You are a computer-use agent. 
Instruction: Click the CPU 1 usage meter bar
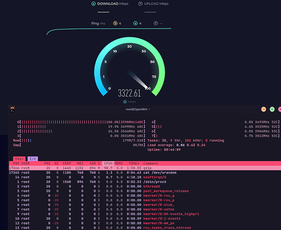coord(81,127)
